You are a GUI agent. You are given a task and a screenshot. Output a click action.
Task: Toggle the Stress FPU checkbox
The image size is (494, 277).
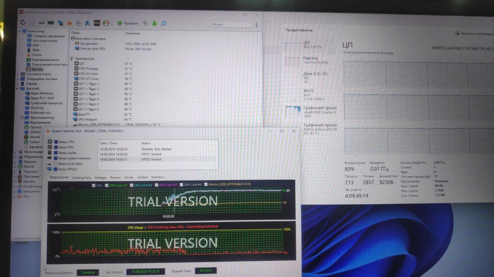(56, 147)
